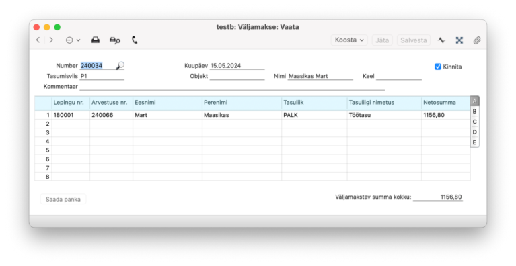This screenshot has width=516, height=266.
Task: Click the Netosumma column header
Action: (x=446, y=103)
